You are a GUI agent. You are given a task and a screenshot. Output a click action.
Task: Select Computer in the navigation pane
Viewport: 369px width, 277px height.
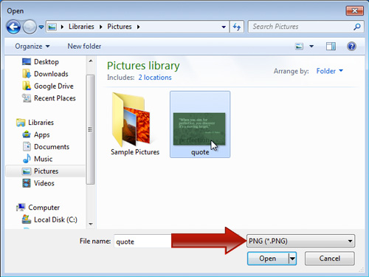44,208
